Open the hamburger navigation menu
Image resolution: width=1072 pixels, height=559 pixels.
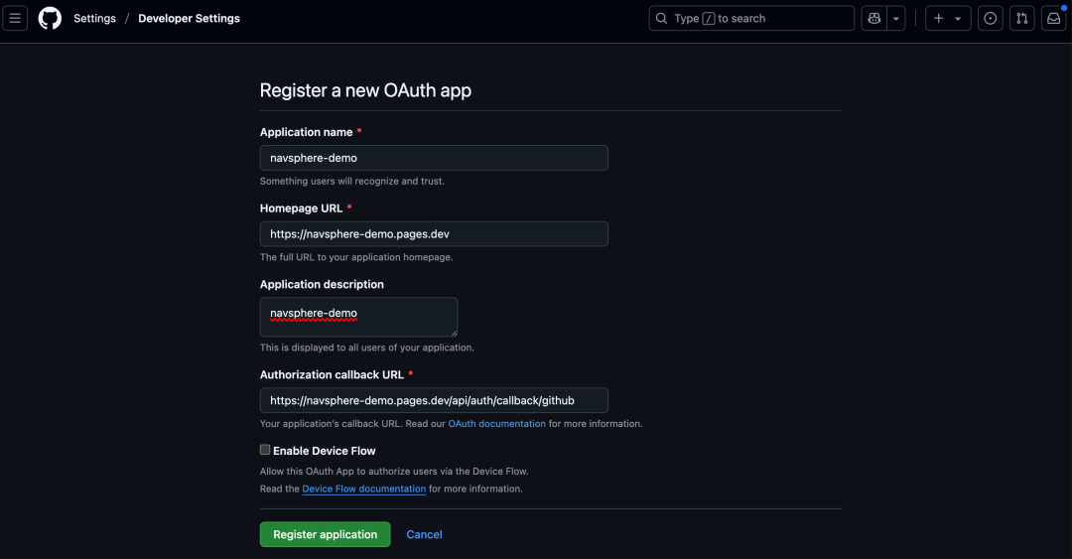point(15,18)
